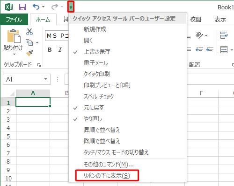
Task: Click the Merge and Center icon
Action: pos(224,50)
